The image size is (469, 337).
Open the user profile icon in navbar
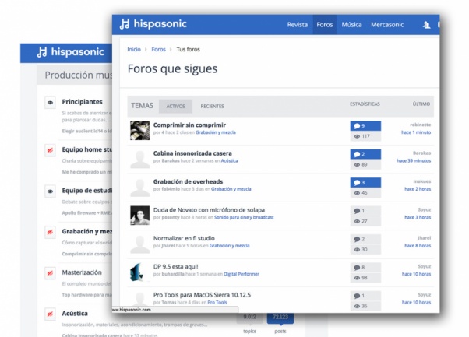pos(426,25)
